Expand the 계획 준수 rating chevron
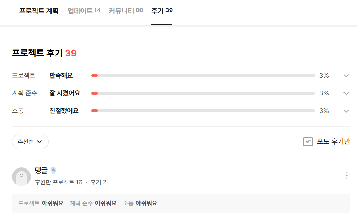The height and width of the screenshot is (220, 357). 346,93
